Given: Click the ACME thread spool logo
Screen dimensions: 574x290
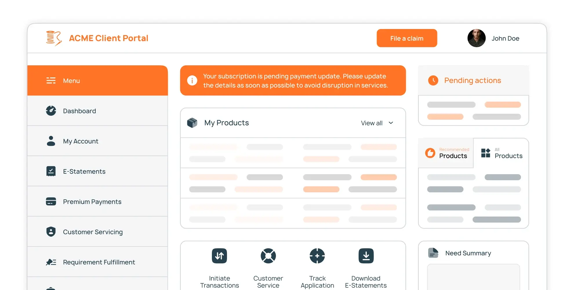Looking at the screenshot, I should coord(54,38).
